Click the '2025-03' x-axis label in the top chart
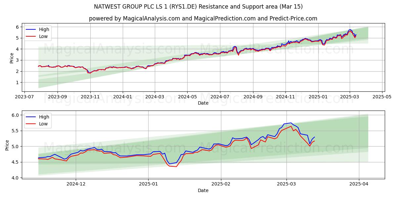Screen dimensions: 397x198 click(349, 97)
